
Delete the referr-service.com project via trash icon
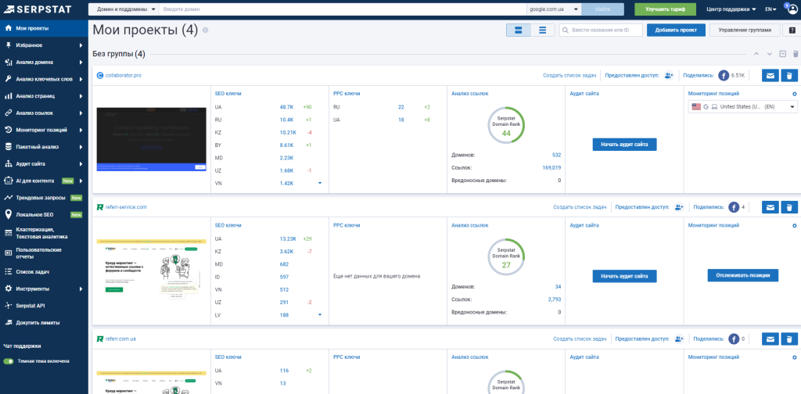790,207
